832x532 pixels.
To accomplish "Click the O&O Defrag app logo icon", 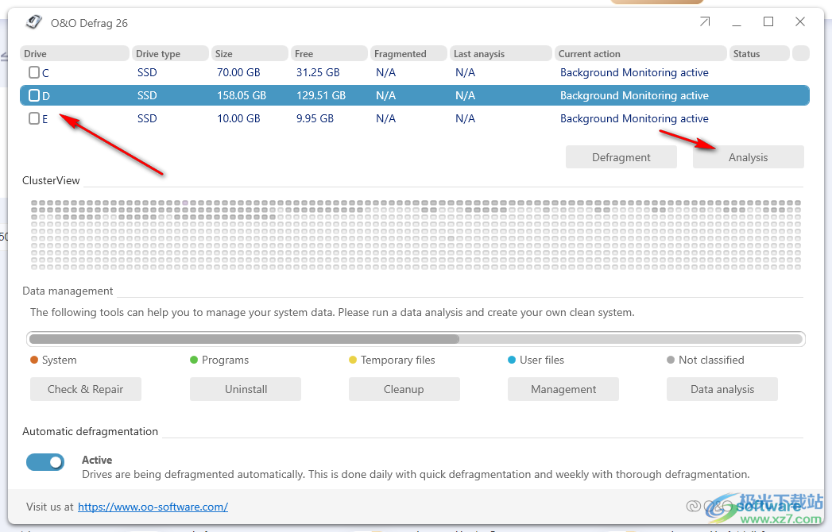I will pyautogui.click(x=34, y=21).
